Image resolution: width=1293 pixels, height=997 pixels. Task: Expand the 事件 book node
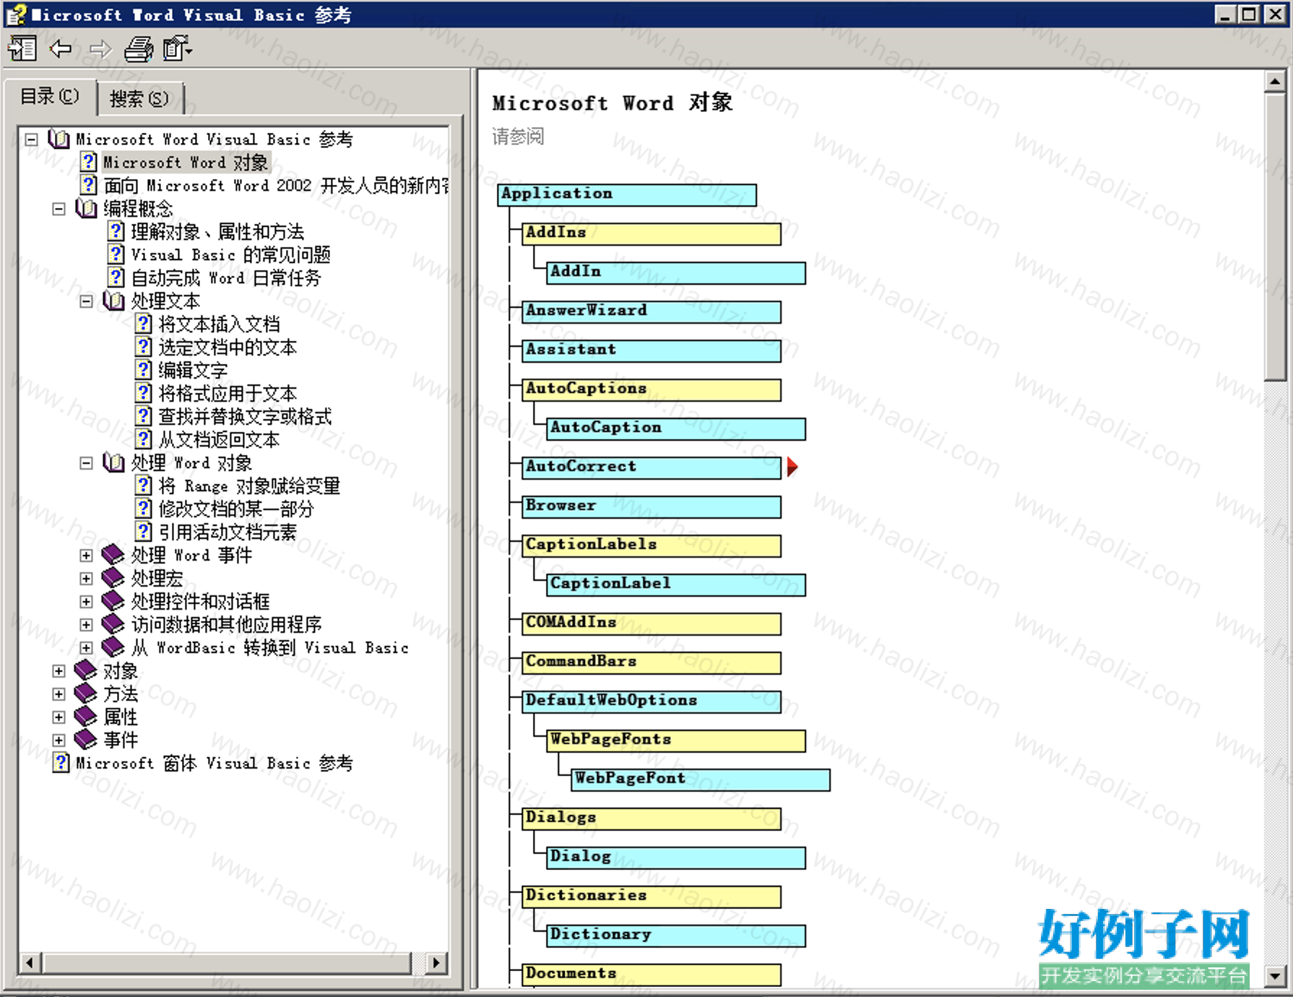[x=59, y=741]
